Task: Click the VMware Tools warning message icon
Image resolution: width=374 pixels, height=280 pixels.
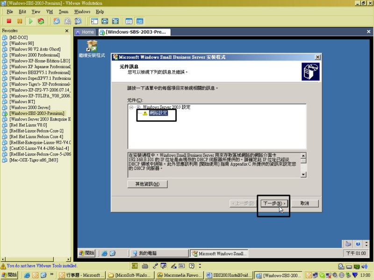Action: tap(3, 266)
